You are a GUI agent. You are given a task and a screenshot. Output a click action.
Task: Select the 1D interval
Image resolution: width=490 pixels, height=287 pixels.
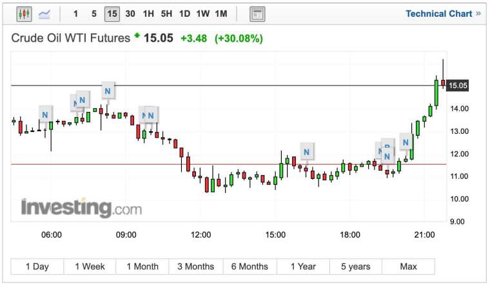pyautogui.click(x=184, y=14)
